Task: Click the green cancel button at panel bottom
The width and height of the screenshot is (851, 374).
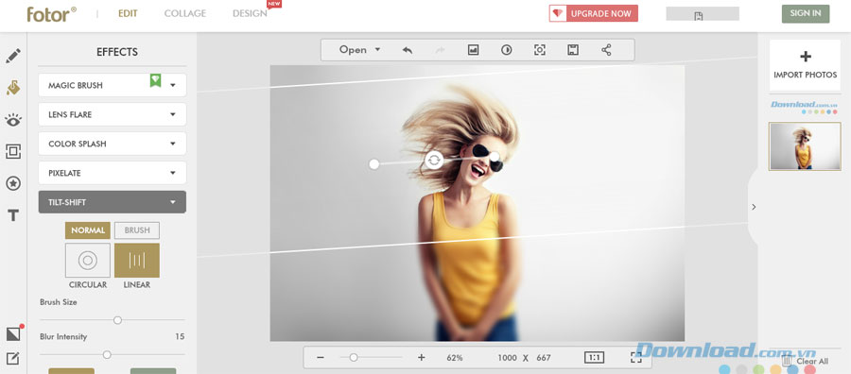Action: (x=153, y=371)
